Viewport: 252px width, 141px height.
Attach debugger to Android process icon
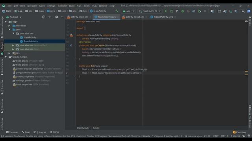pyautogui.click(x=200, y=11)
